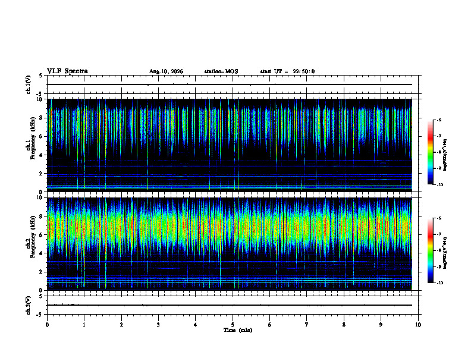Click the ch.1 spectrogram color bar

(430, 152)
